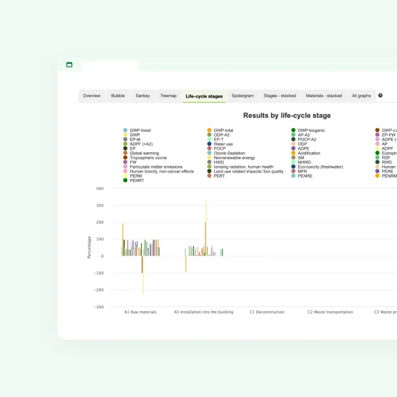The width and height of the screenshot is (397, 397).
Task: Click the green browser window icon
Action: tap(69, 64)
